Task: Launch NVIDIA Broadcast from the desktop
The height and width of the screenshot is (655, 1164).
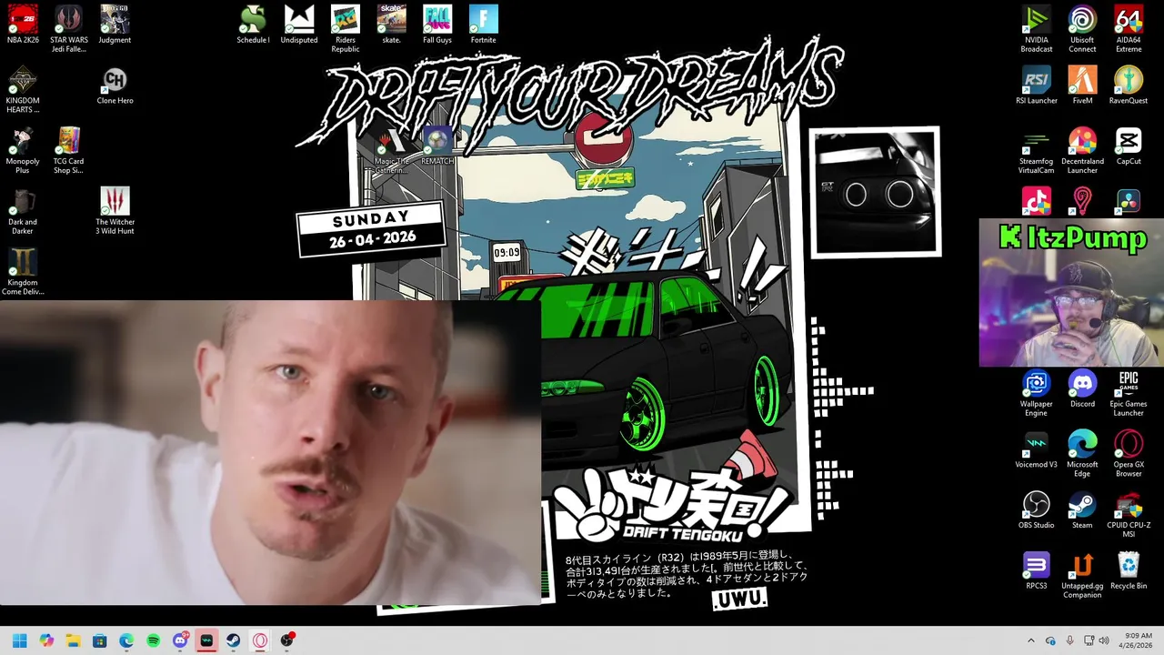Action: click(x=1036, y=29)
